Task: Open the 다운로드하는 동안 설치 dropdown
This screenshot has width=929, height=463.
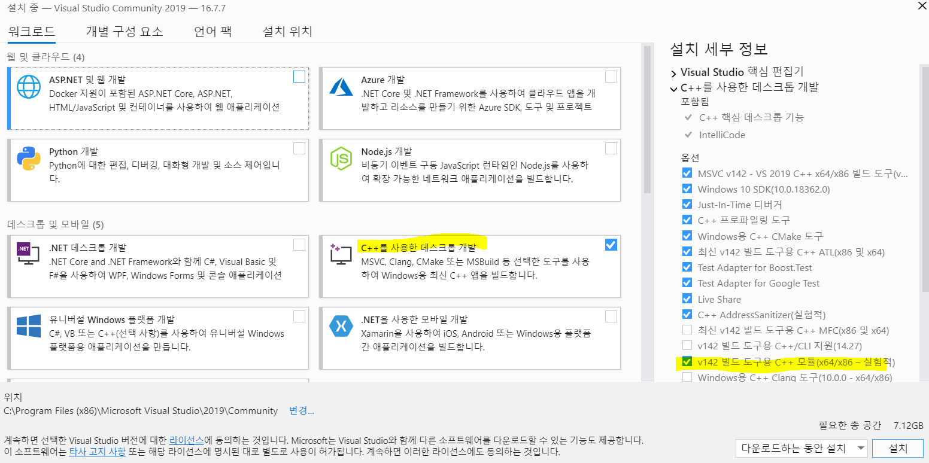Action: pos(802,448)
